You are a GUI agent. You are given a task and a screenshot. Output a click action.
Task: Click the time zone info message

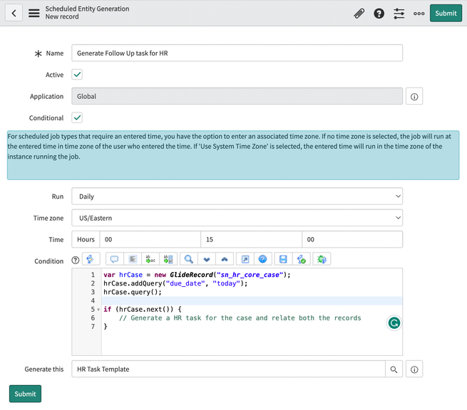coord(233,155)
